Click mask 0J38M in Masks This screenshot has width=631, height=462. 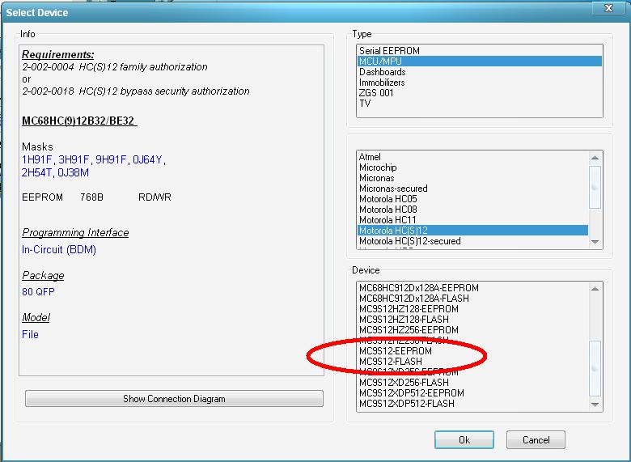tap(74, 172)
